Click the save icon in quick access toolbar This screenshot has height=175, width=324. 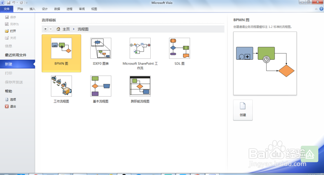(8, 3)
